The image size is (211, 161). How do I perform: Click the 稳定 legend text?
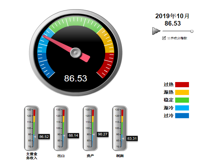point(168,100)
